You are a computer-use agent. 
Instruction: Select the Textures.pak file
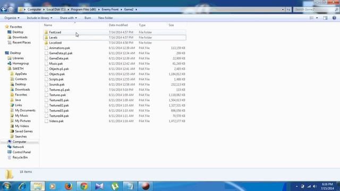point(115,95)
